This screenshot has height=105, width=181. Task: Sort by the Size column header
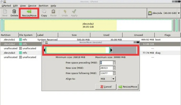(74, 35)
